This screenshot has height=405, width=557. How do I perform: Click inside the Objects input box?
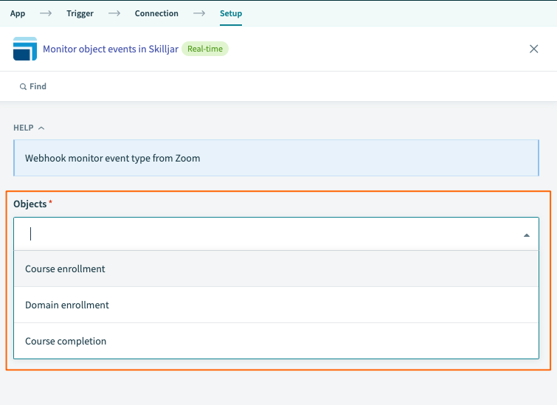pyautogui.click(x=266, y=235)
